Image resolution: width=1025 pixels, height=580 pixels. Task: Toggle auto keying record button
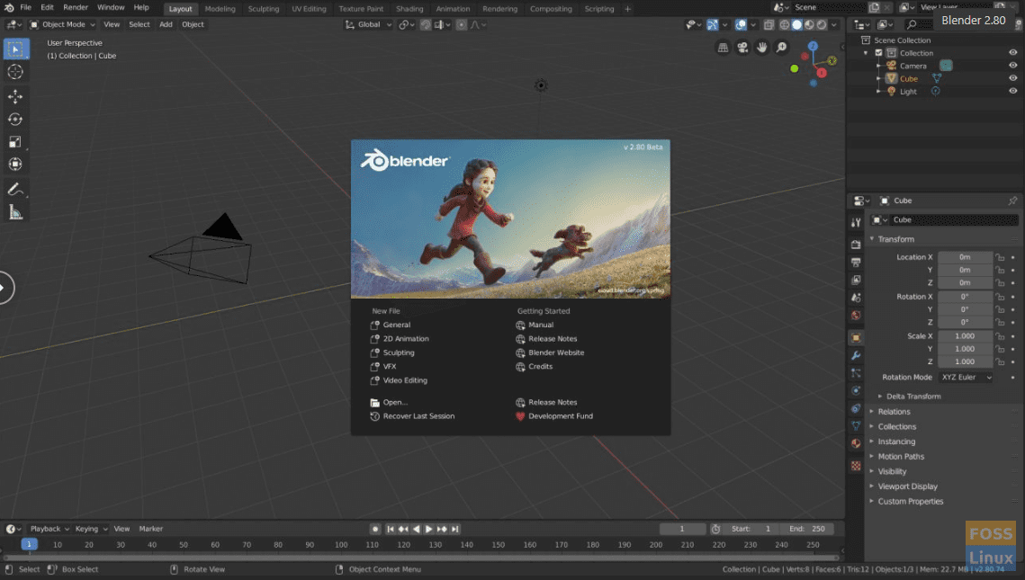click(375, 529)
